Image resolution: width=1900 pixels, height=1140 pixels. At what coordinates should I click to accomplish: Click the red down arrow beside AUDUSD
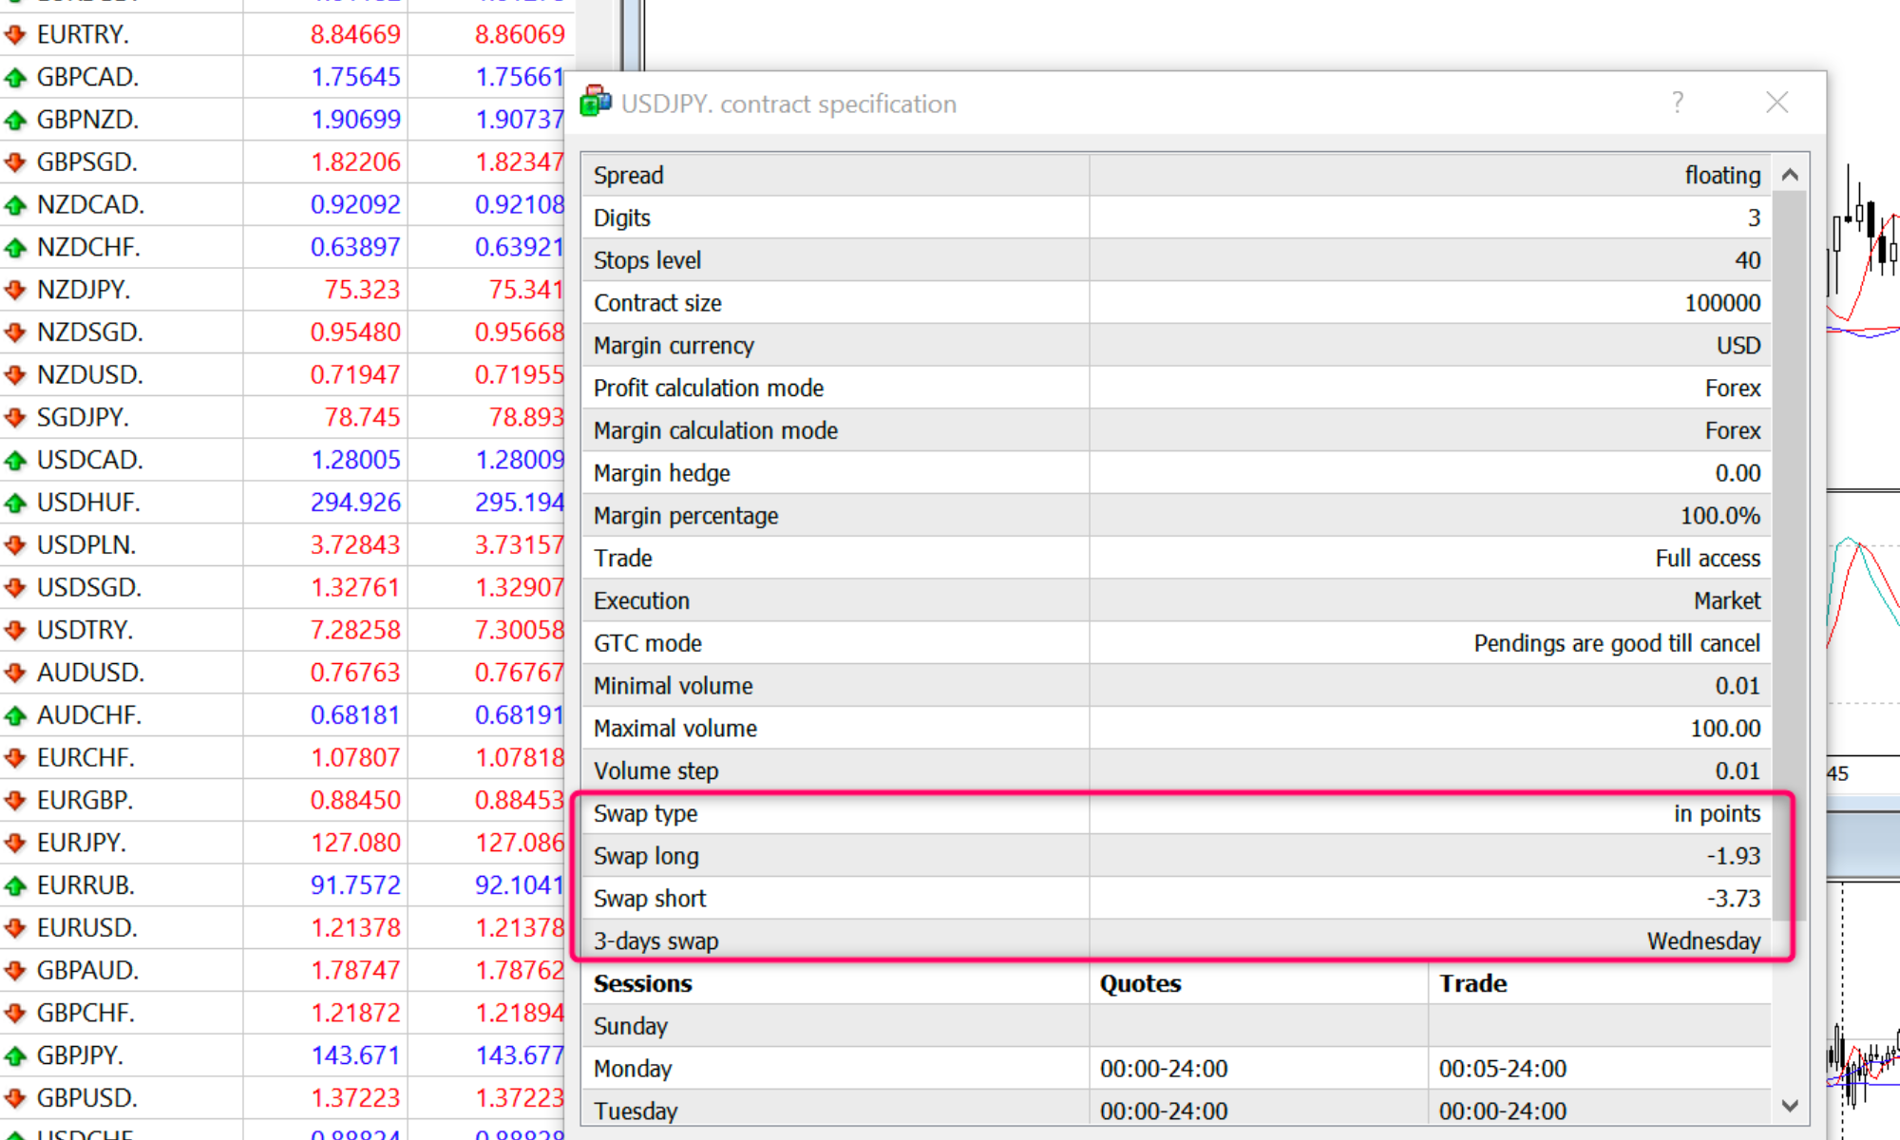tap(15, 673)
